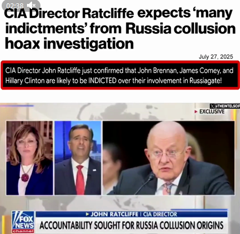Click the word INDICTED in the caption
Image resolution: width=240 pixels, height=234 pixels.
pos(102,80)
